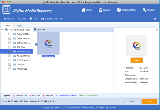Open the Register link
The image size is (160, 110).
tap(151, 10)
